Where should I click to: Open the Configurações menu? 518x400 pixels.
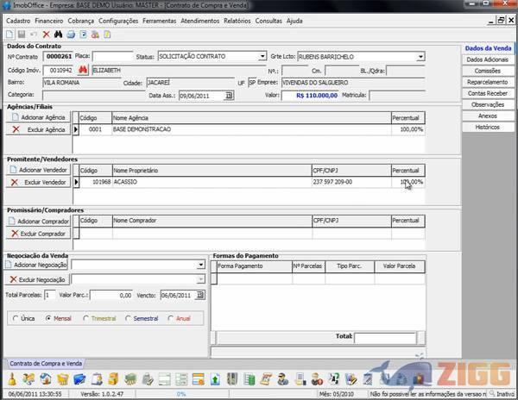(x=118, y=21)
